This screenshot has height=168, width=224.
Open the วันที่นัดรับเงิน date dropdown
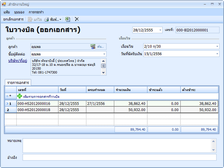coord(217,54)
